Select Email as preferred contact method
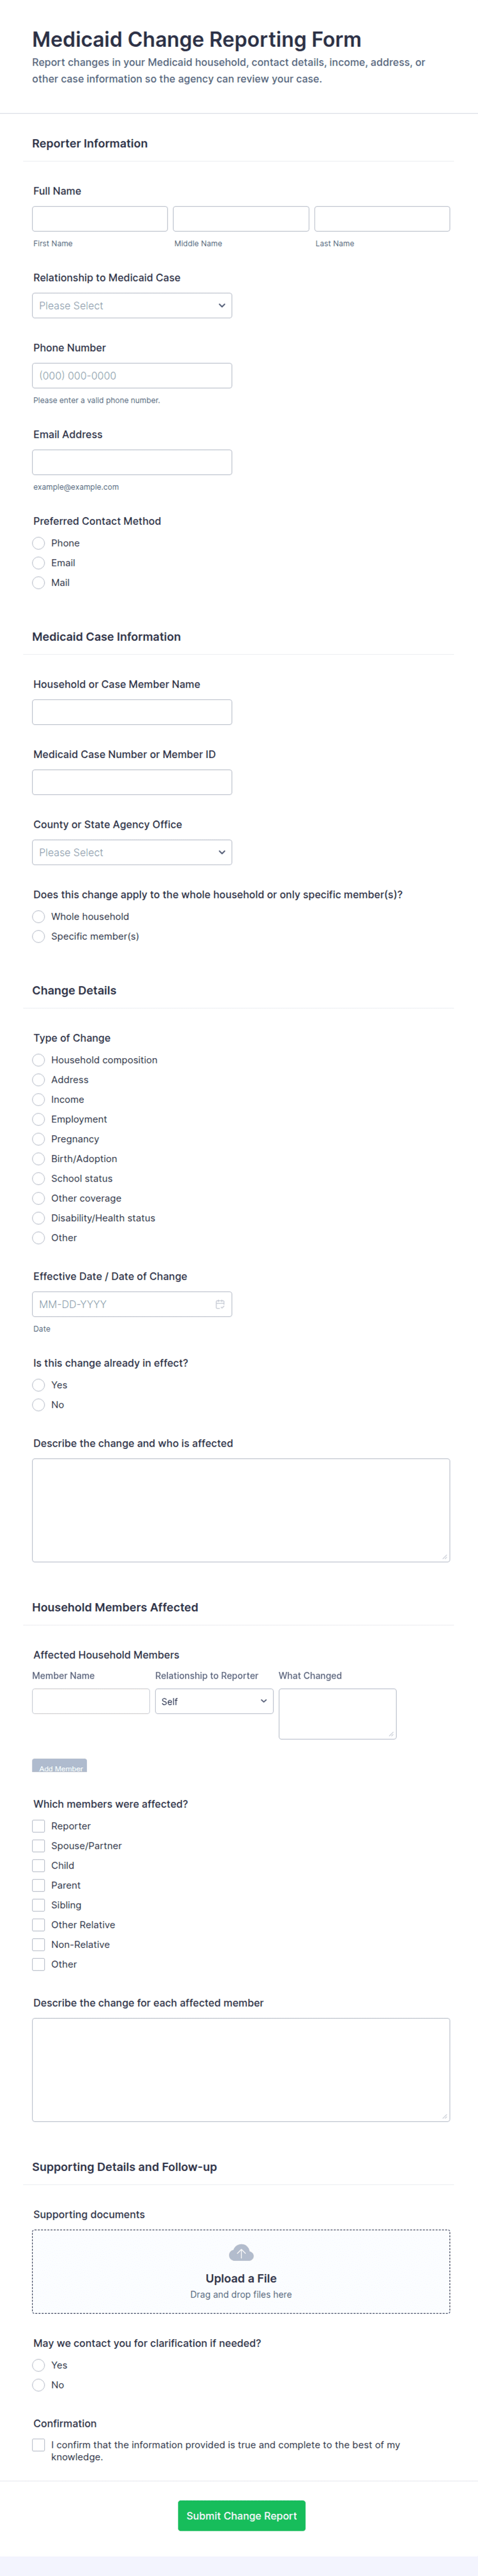Image resolution: width=478 pixels, height=2576 pixels. [39, 563]
